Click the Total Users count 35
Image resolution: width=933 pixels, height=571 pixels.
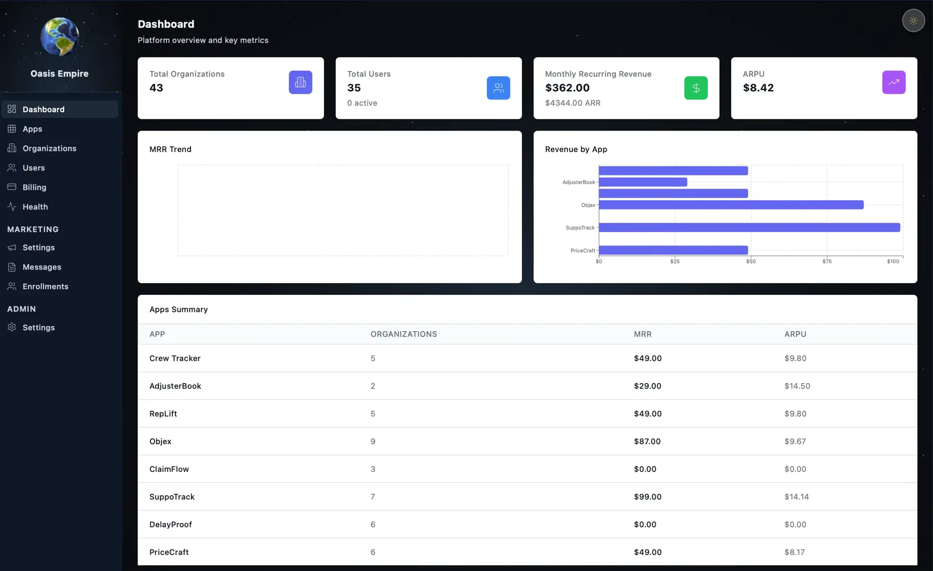[354, 88]
